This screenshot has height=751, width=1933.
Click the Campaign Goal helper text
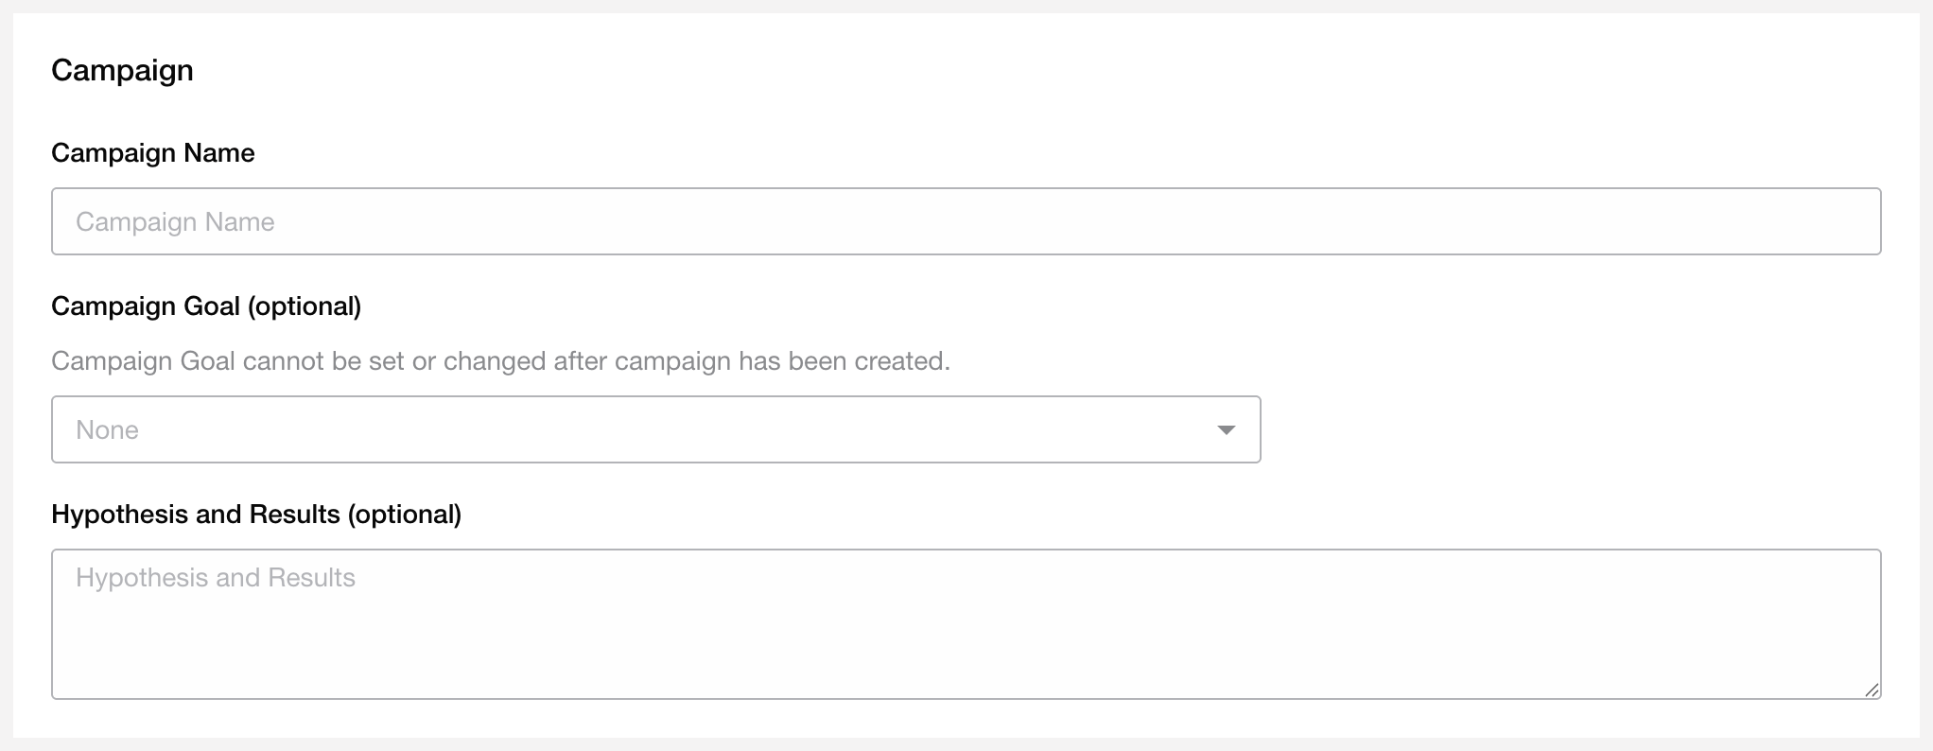click(500, 361)
